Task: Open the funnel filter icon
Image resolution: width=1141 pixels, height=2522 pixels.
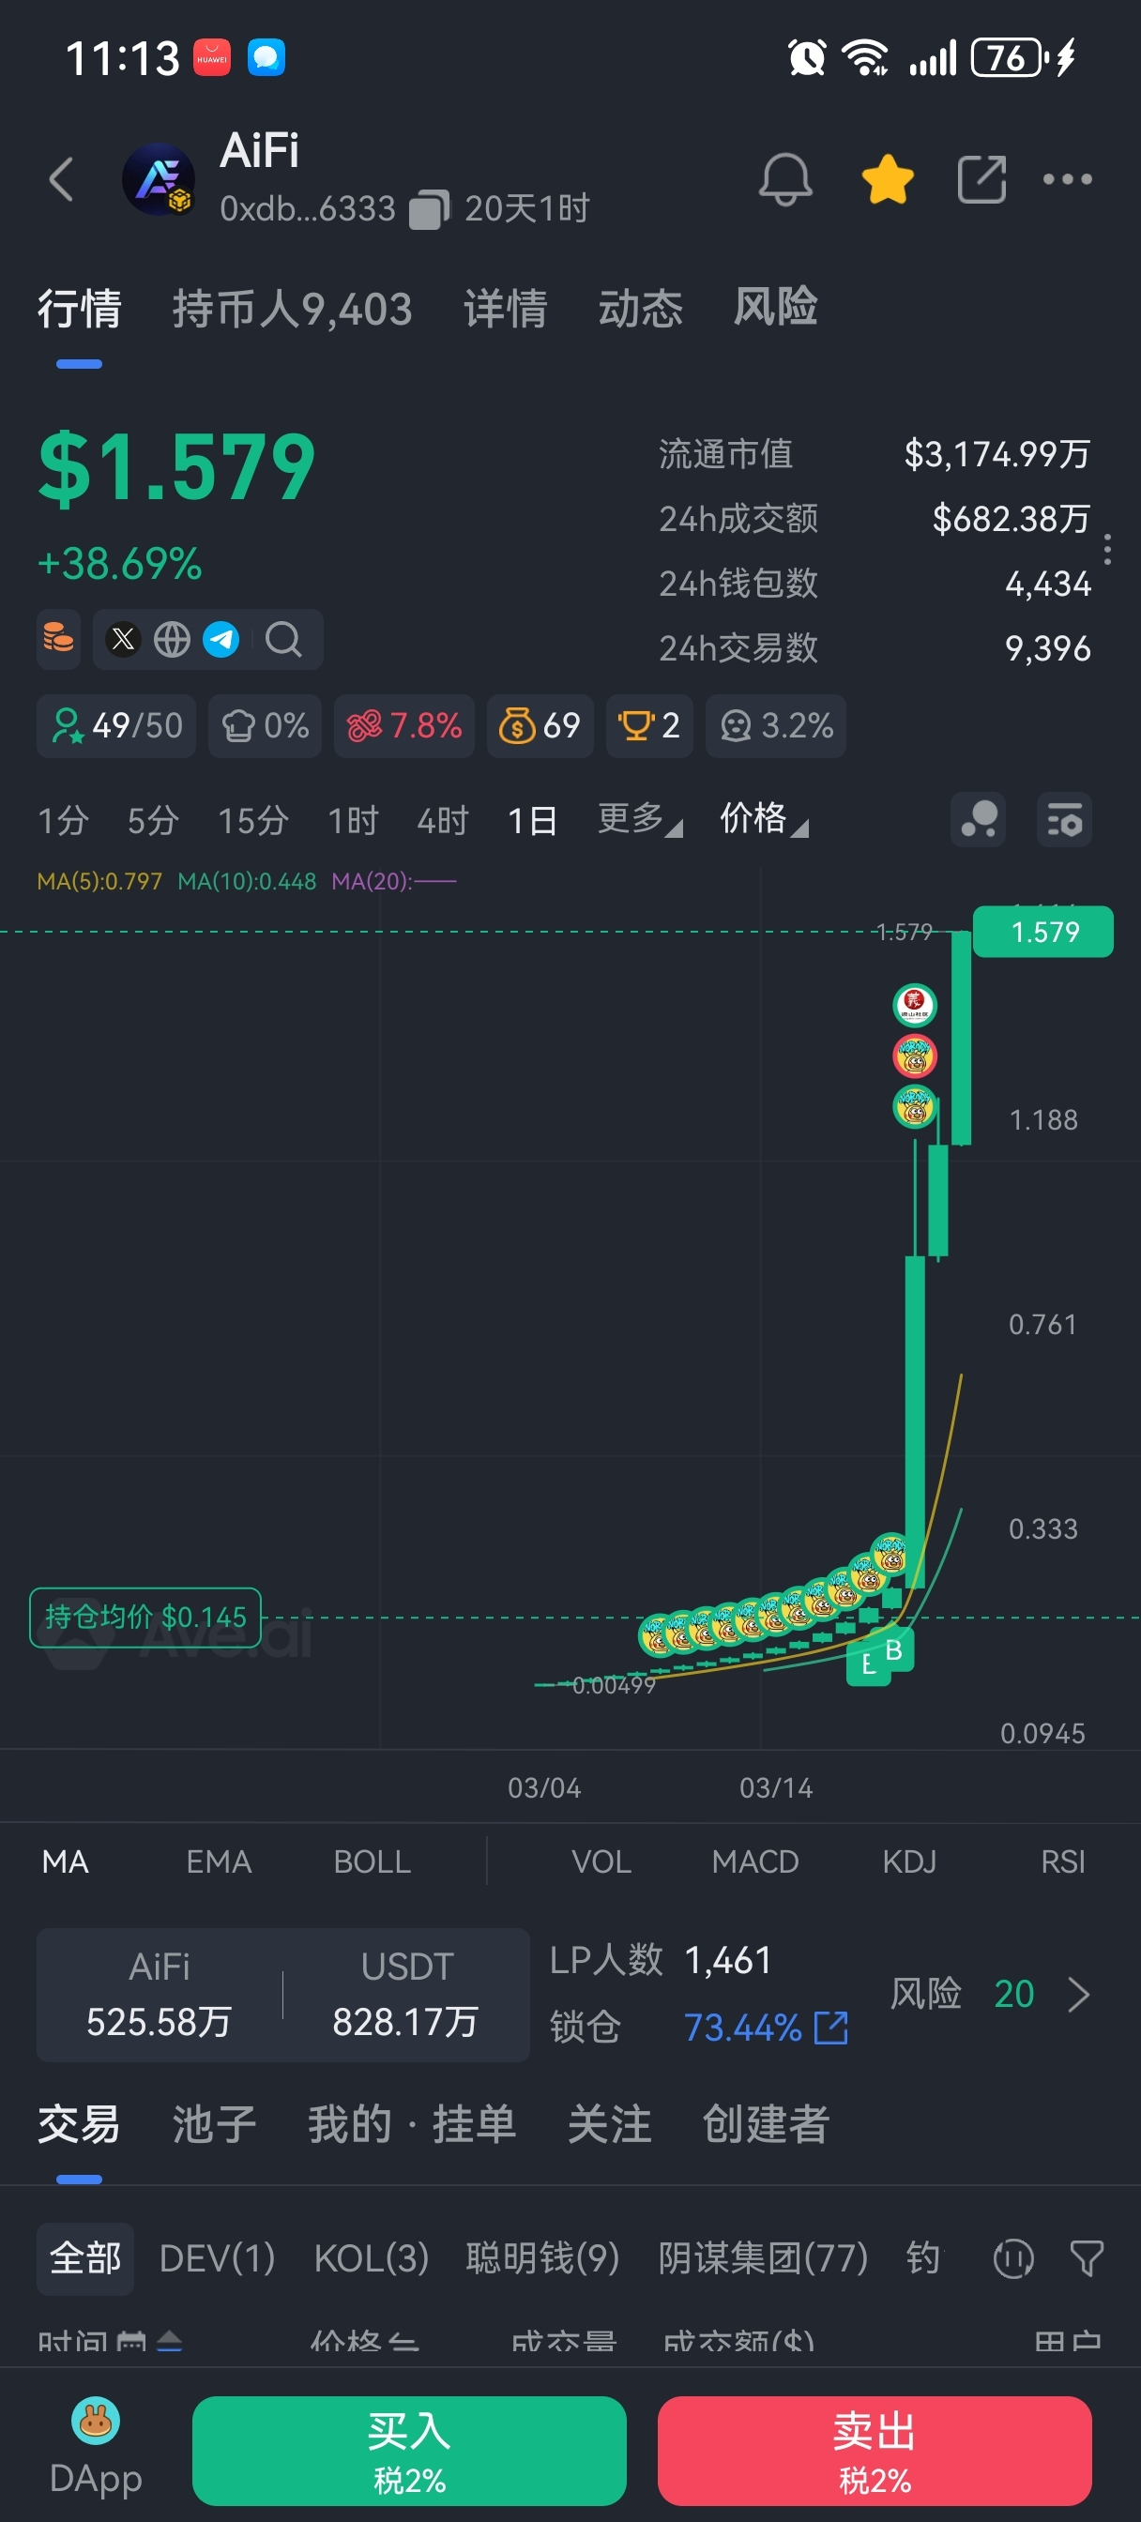Action: 1087,2258
